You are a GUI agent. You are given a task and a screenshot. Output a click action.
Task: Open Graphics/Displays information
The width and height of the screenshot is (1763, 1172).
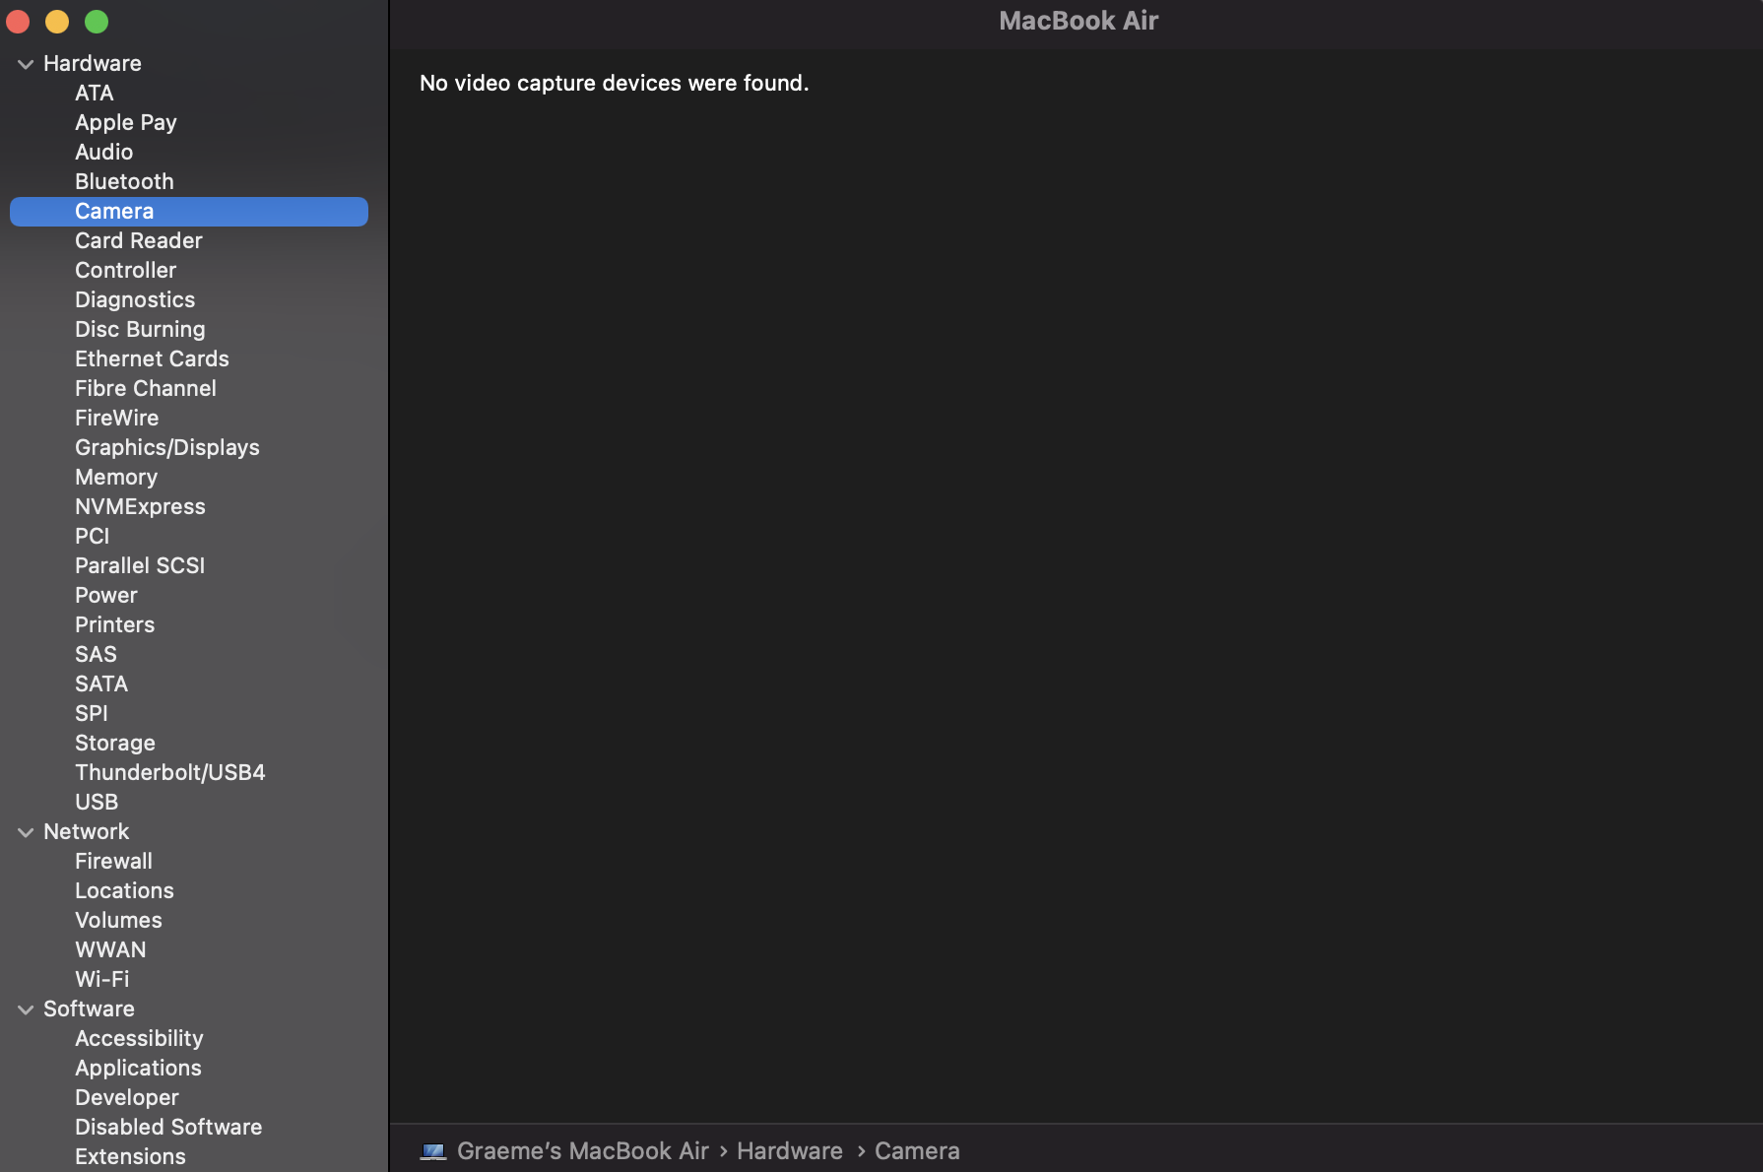click(x=167, y=447)
